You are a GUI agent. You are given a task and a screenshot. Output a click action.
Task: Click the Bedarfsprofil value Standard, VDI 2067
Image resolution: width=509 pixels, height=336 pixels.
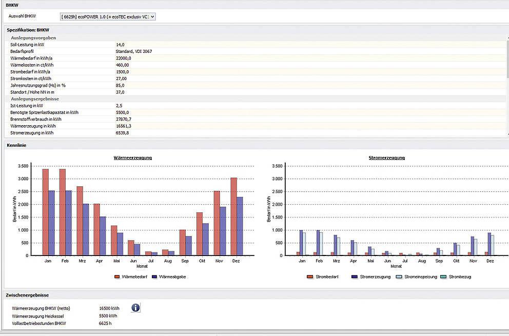tap(134, 51)
